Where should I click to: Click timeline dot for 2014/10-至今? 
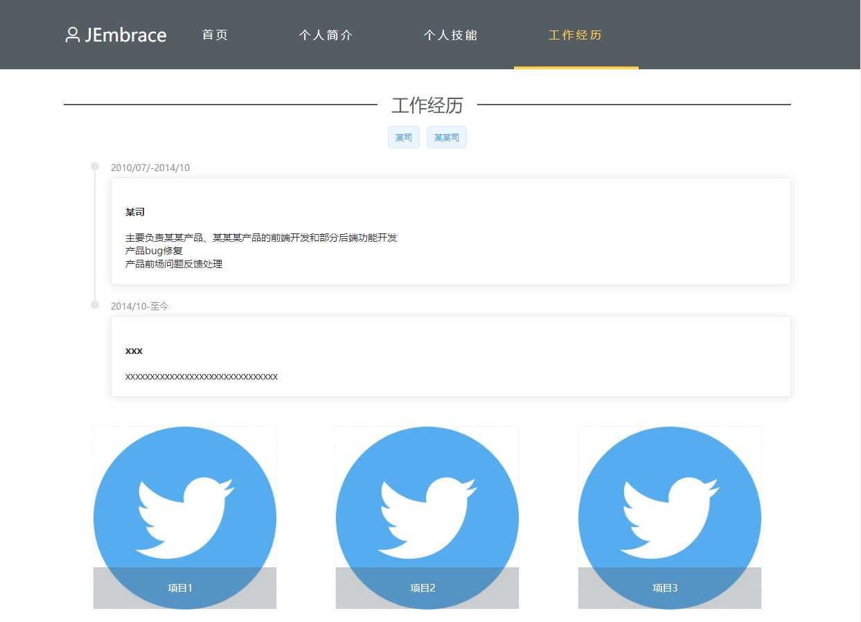coord(96,305)
